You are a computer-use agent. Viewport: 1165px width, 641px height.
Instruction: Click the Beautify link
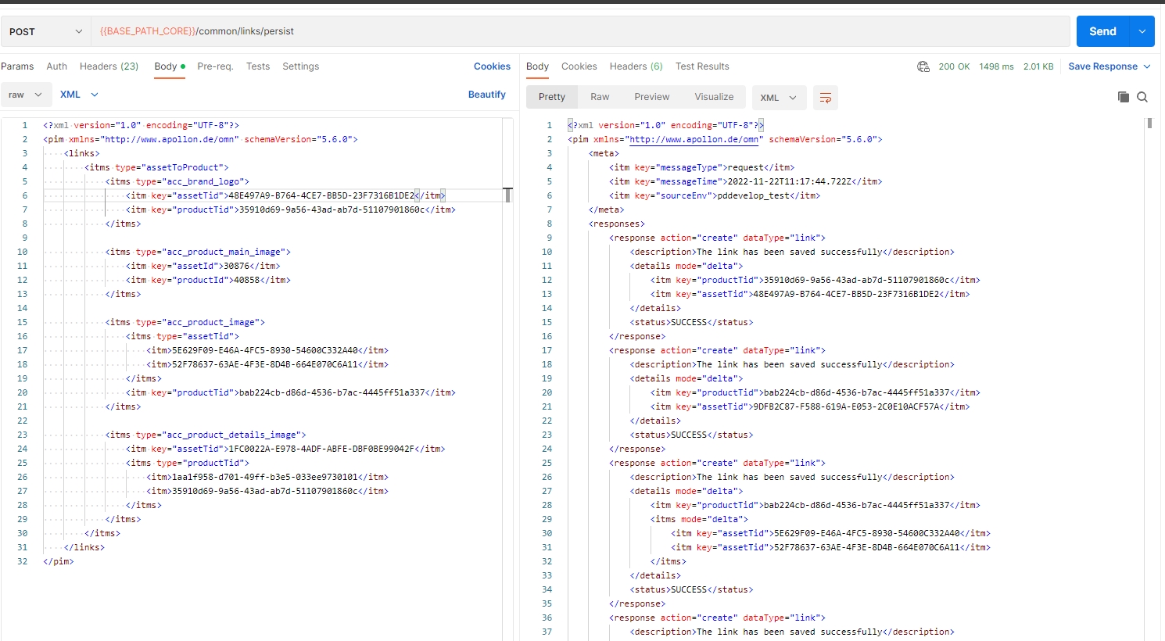pyautogui.click(x=486, y=95)
